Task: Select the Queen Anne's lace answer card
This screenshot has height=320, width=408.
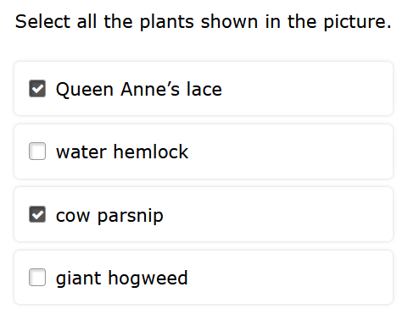Action: [x=204, y=89]
